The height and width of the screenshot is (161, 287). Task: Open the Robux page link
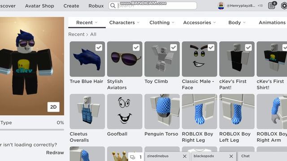96,6
